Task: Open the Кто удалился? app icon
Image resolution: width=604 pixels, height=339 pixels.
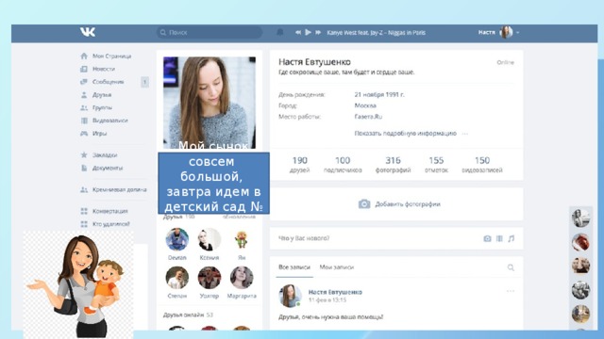Action: click(84, 224)
